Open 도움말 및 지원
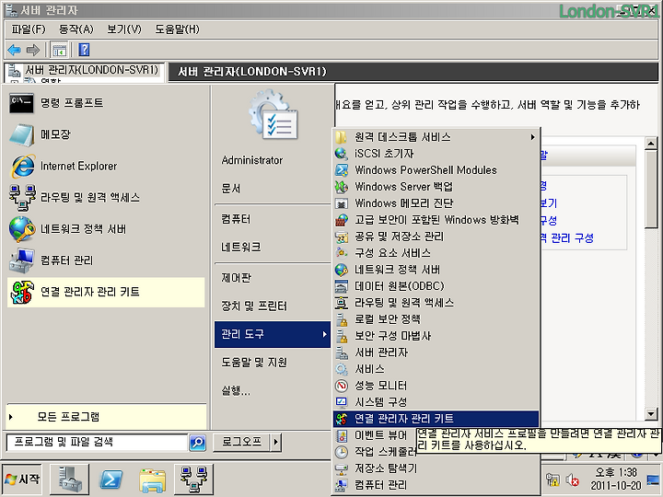The width and height of the screenshot is (663, 497). pyautogui.click(x=273, y=363)
